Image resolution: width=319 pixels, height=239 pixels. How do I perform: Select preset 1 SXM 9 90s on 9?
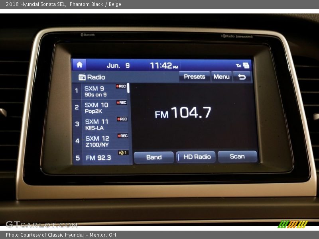tap(100, 91)
